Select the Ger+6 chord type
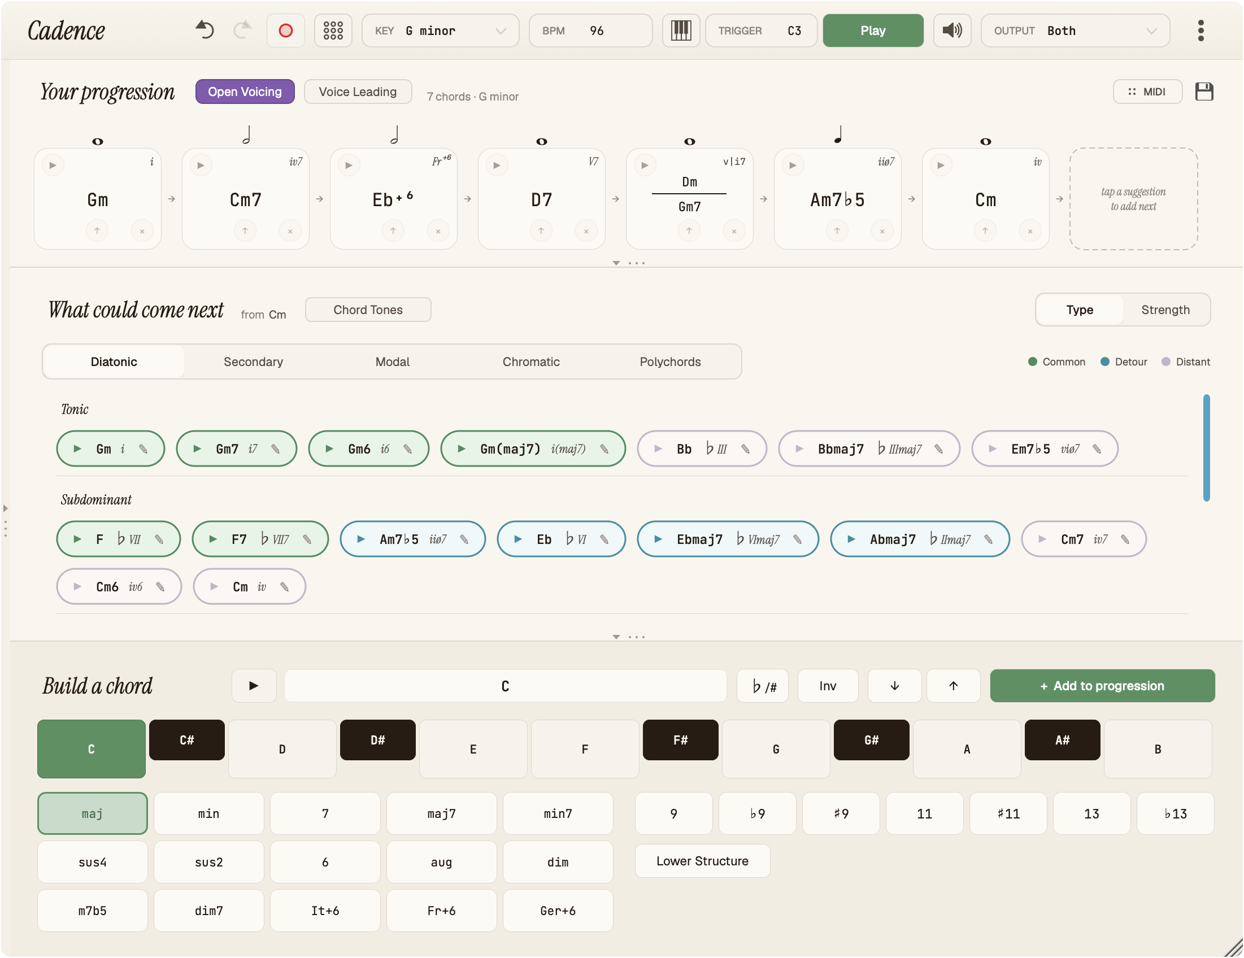The image size is (1244, 958). [558, 911]
